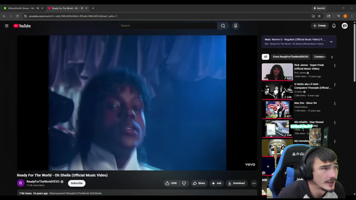Switch to MrBackPackN Stream tab

(x=21, y=8)
